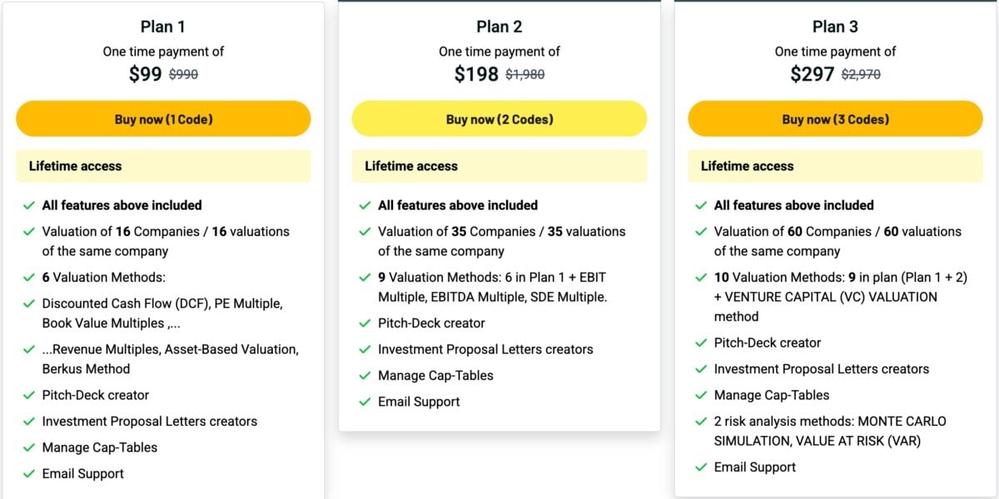The width and height of the screenshot is (999, 499).
Task: Select the Plan 1 heading
Action: coord(163,27)
